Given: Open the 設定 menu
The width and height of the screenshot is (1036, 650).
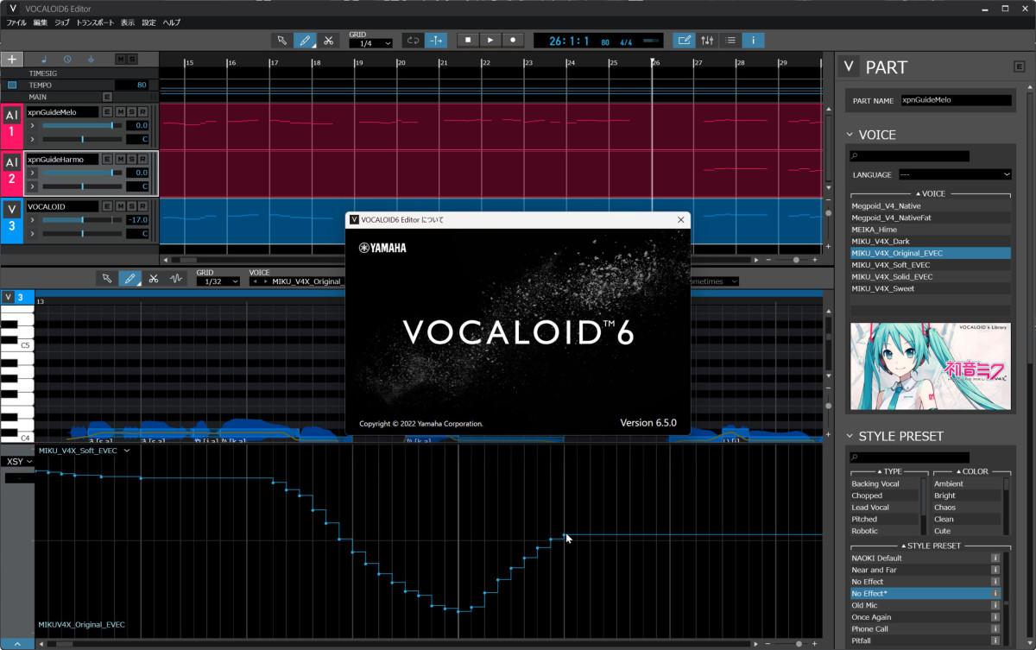Looking at the screenshot, I should 149,22.
